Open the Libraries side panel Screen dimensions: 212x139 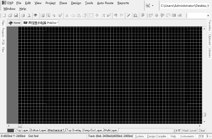(x=209, y=53)
